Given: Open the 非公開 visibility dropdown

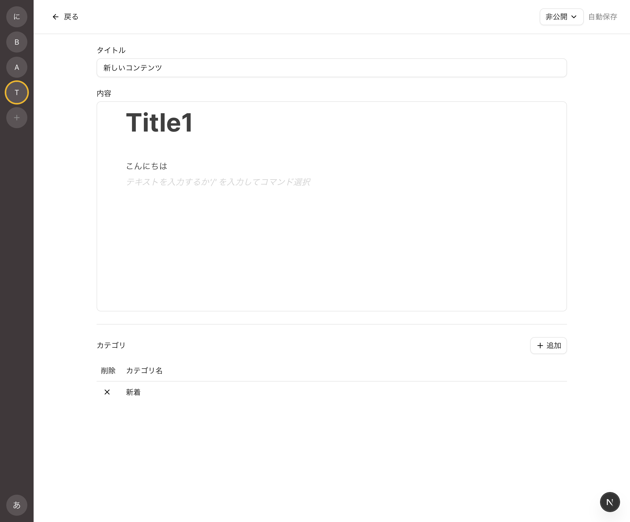Looking at the screenshot, I should tap(561, 17).
